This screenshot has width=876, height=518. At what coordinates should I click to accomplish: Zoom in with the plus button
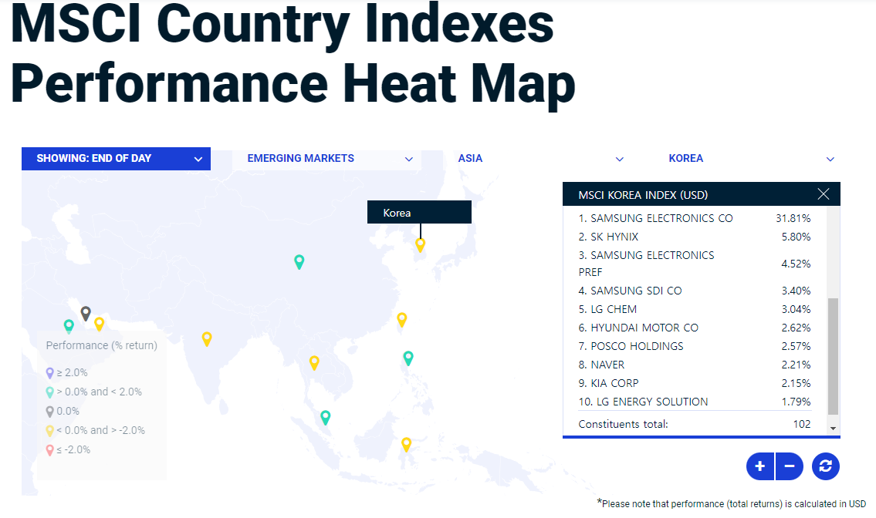point(760,466)
